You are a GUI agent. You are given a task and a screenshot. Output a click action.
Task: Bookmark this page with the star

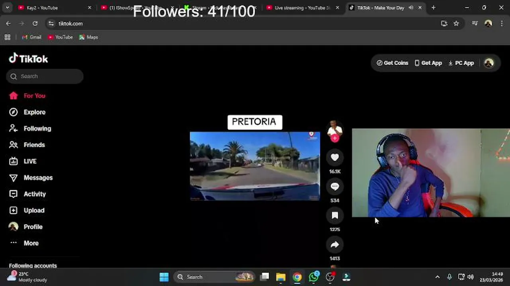coord(456,23)
